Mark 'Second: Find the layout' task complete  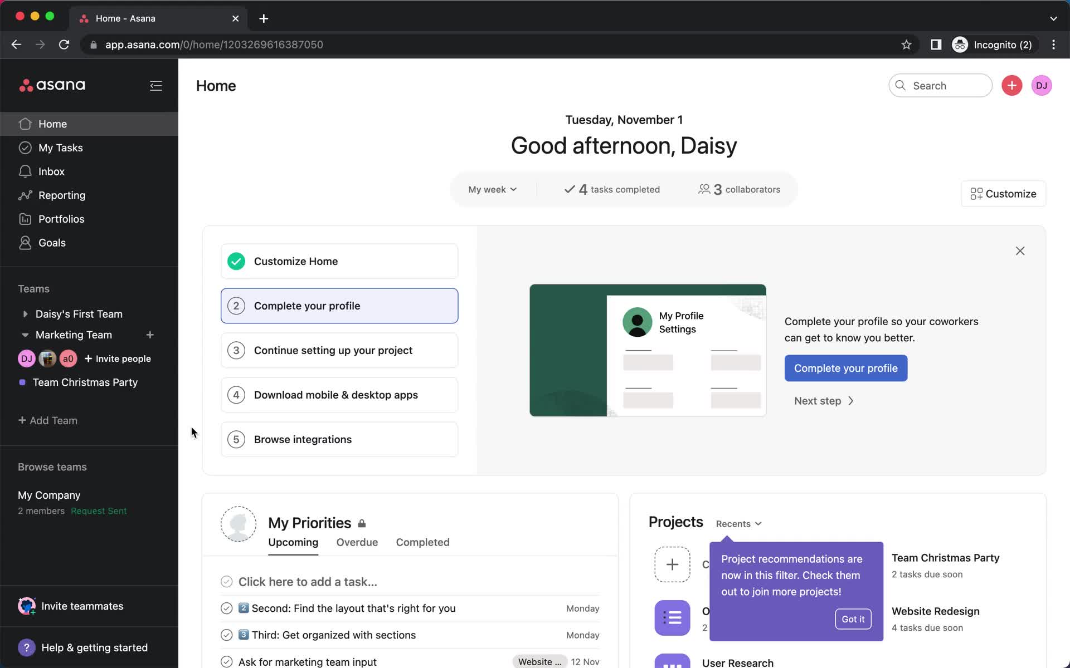[226, 608]
